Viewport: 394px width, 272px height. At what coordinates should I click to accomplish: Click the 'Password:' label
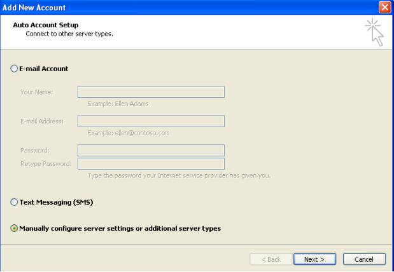click(x=35, y=151)
